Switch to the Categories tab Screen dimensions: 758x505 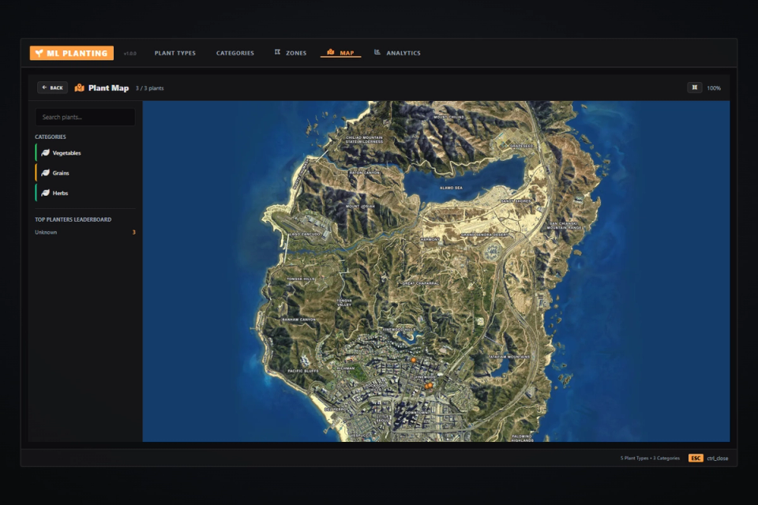[235, 53]
